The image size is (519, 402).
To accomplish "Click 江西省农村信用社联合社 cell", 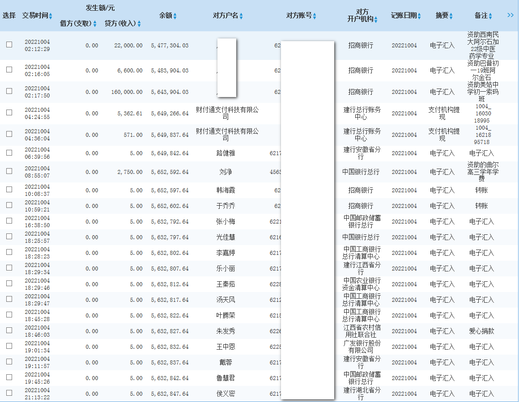I will coord(362,331).
